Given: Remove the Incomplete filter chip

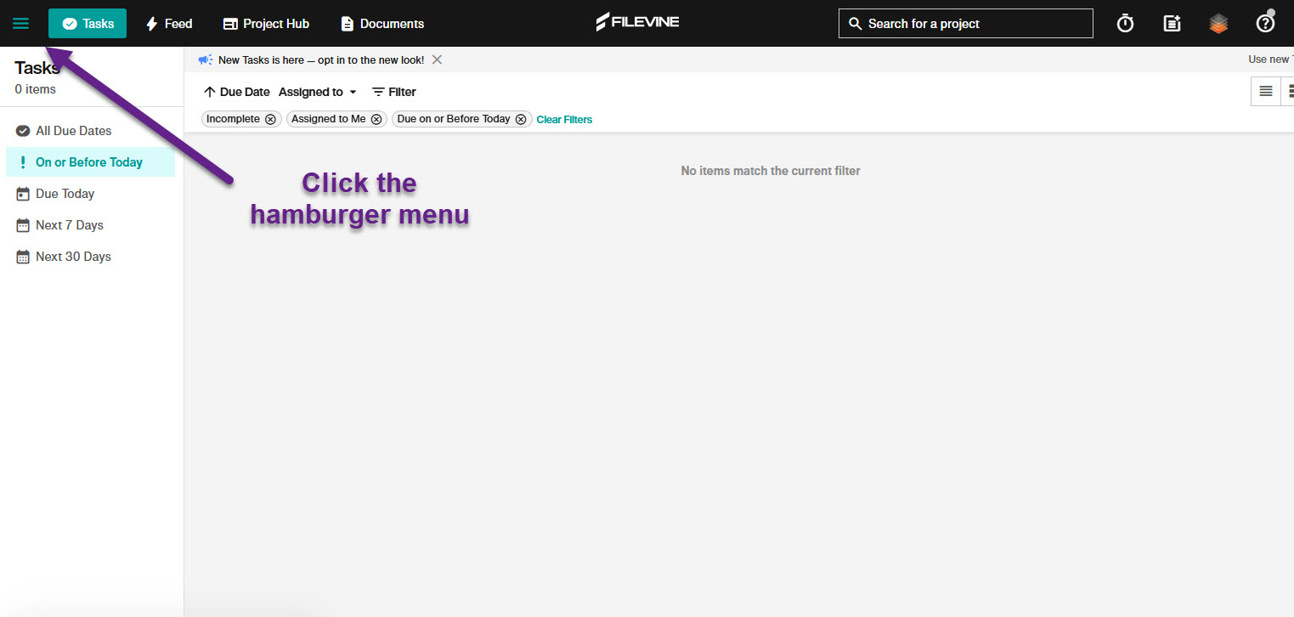Looking at the screenshot, I should (270, 119).
